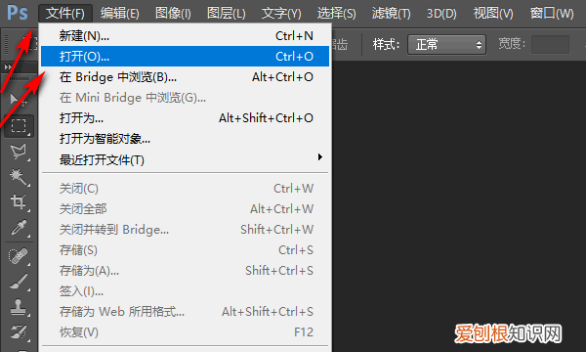Choose 打开为智能对象... entry
The width and height of the screenshot is (586, 352).
click(185, 139)
